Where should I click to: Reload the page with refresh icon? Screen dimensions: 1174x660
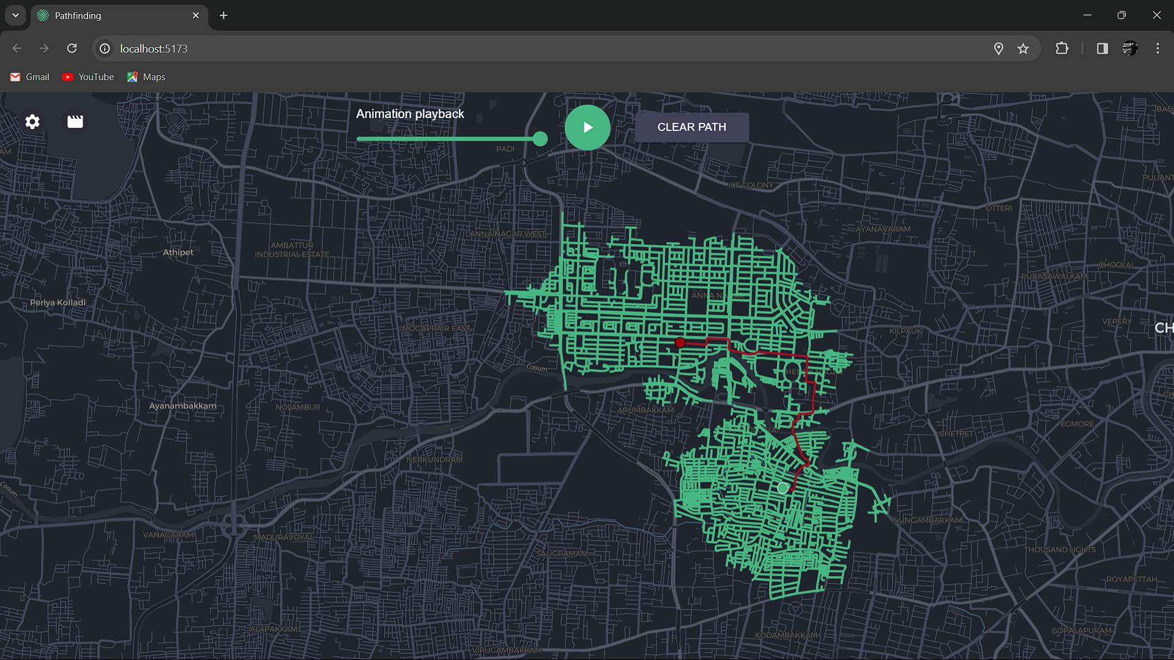(x=72, y=48)
